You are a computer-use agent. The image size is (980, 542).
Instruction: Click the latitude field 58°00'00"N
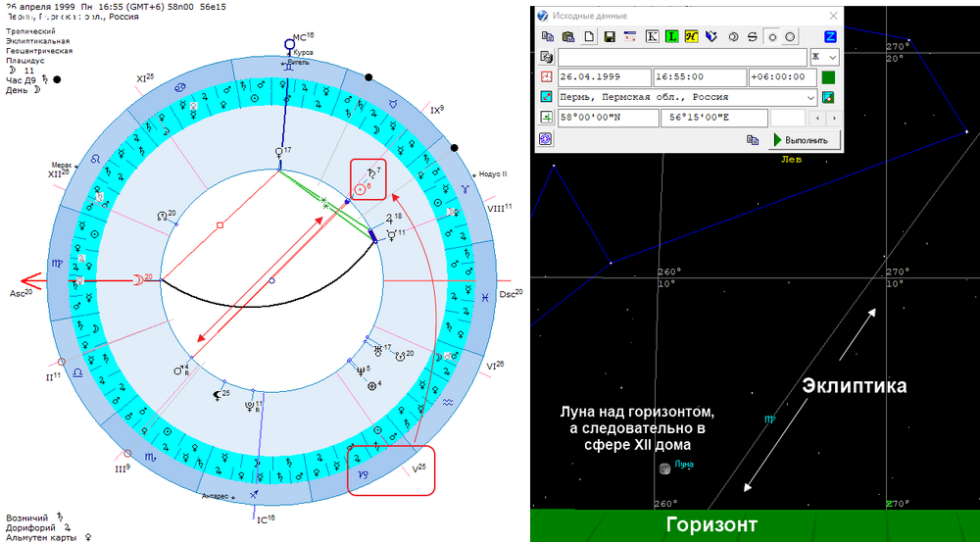(609, 118)
